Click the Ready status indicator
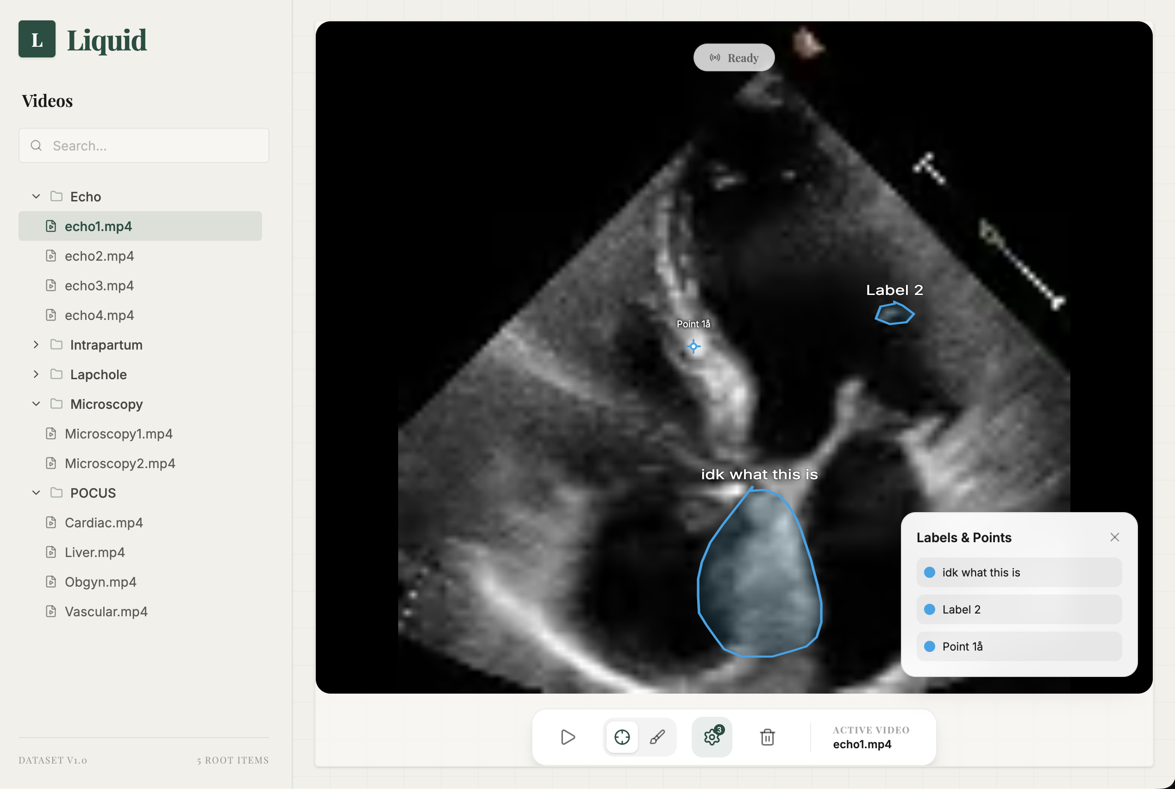 (734, 58)
